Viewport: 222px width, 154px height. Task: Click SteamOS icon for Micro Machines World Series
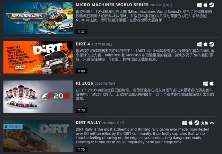[212, 5]
